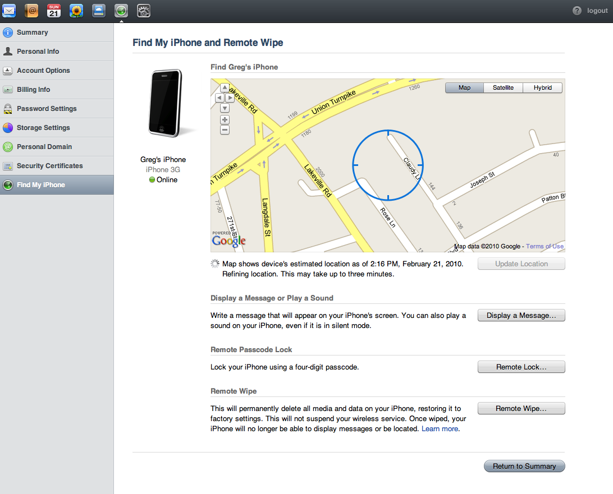613x494 pixels.
Task: Click the Display a Message button
Action: [x=521, y=315]
